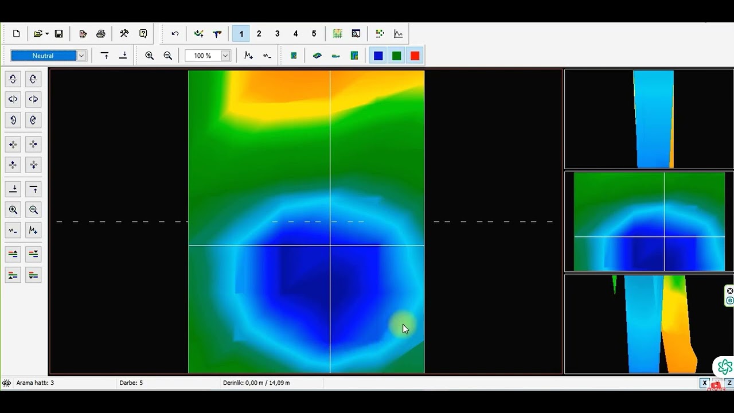Select the top-view colored map icon

(x=354, y=56)
